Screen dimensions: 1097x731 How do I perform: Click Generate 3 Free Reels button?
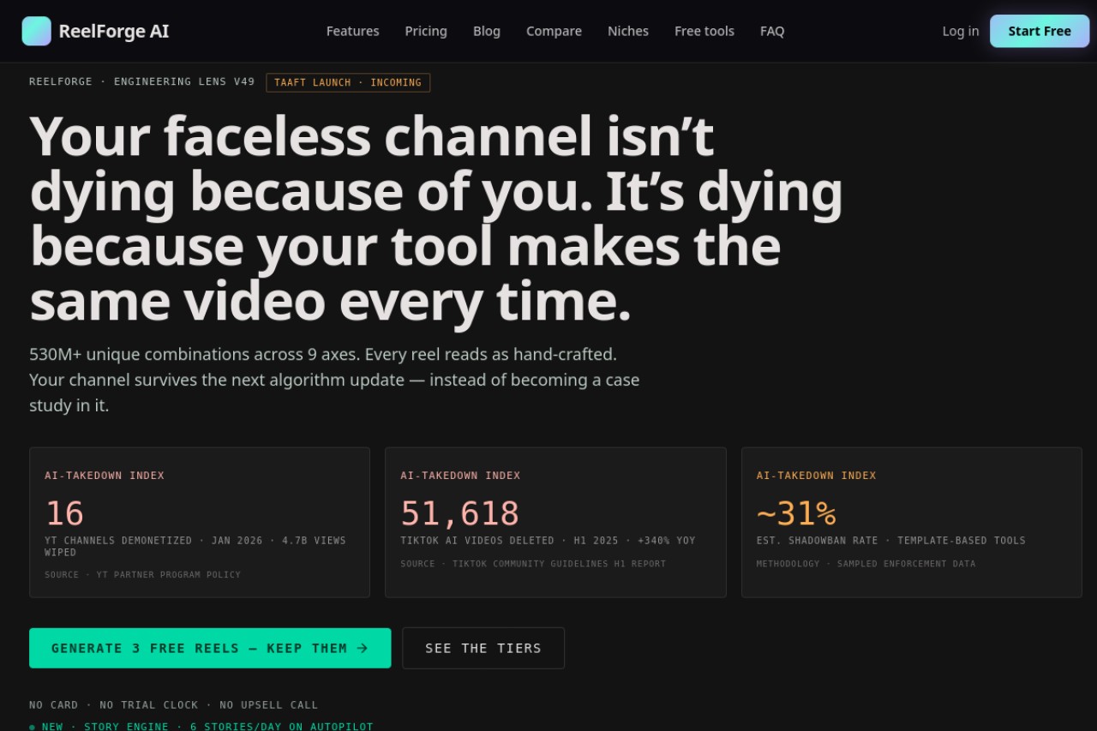click(x=210, y=648)
